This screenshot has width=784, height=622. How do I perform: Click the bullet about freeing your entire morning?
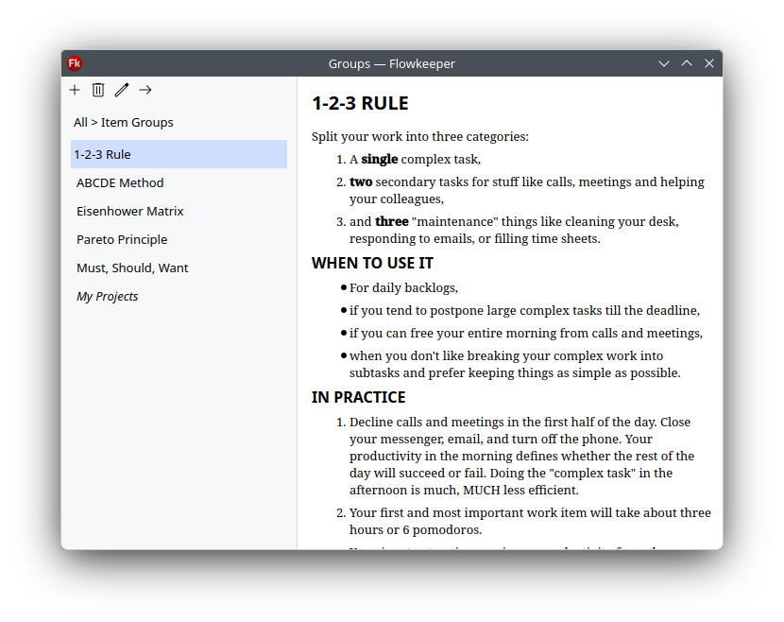(526, 334)
